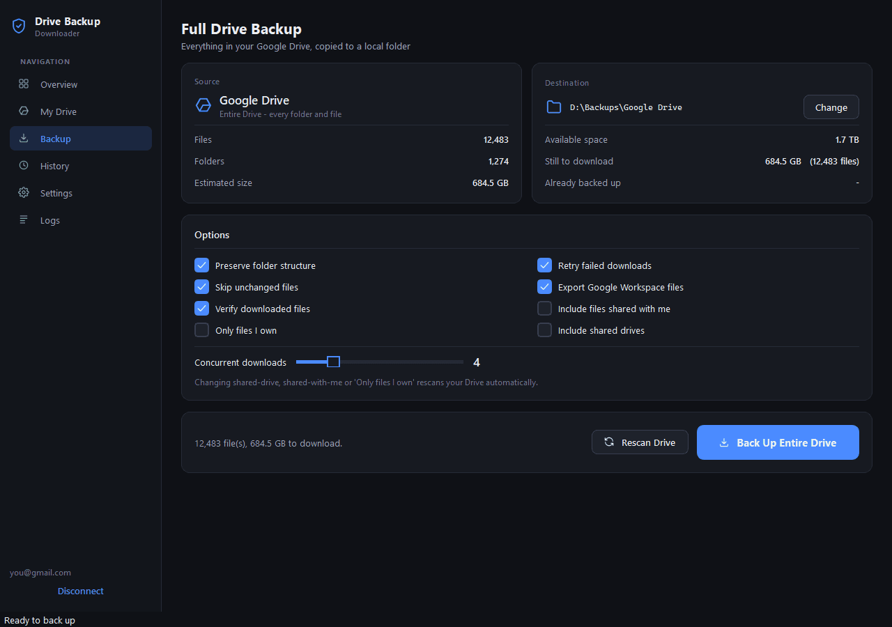
Task: Toggle Verify downloaded files checkbox
Action: [202, 309]
